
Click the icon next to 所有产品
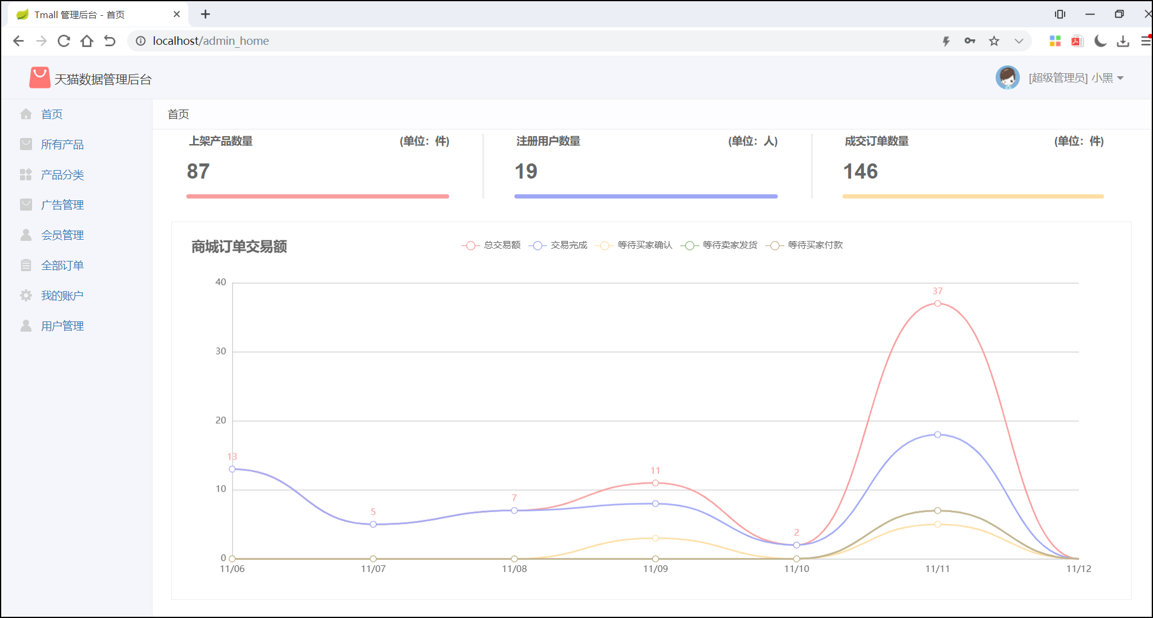tap(26, 144)
